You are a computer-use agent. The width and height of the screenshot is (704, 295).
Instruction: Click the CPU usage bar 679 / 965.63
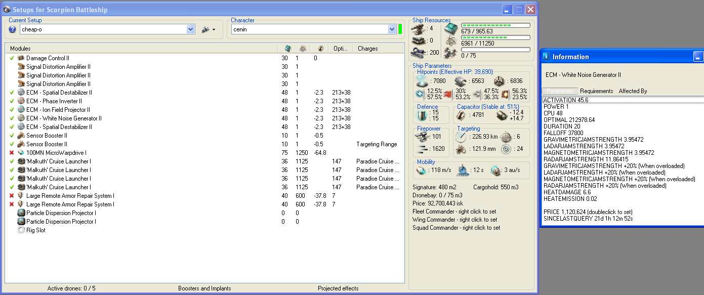coord(495,25)
